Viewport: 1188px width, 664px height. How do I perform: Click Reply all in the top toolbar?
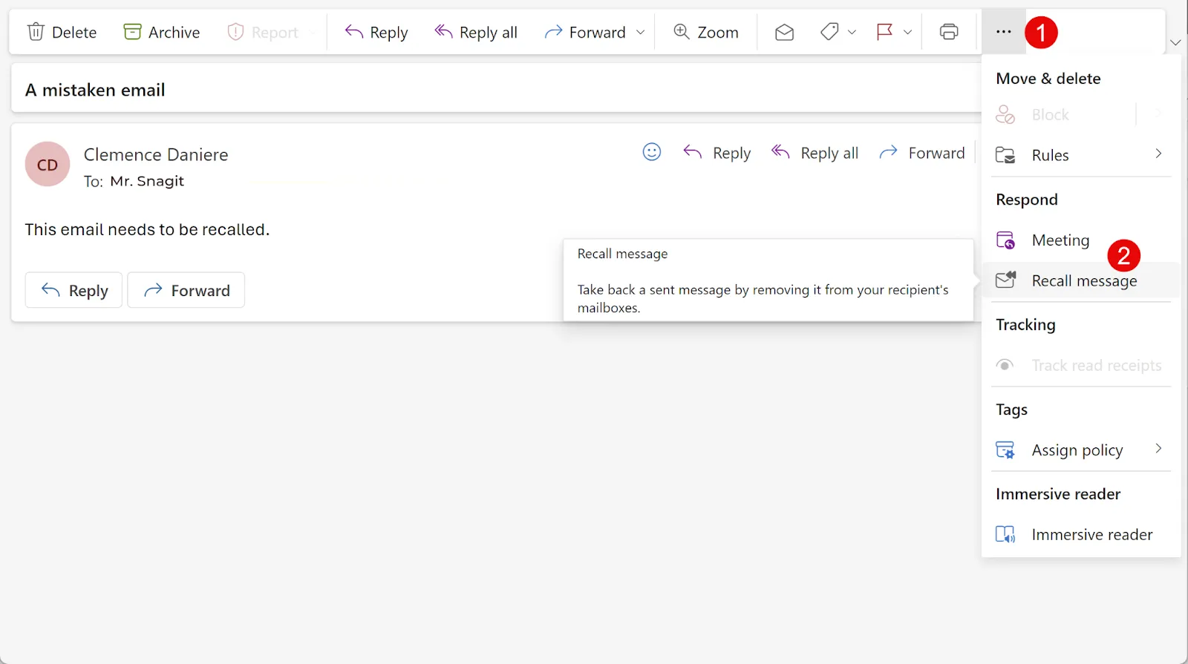[476, 32]
